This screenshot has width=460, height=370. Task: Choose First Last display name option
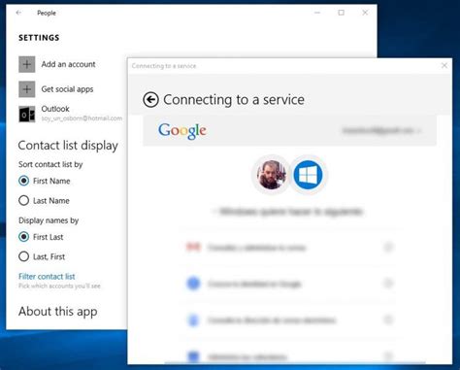coord(41,237)
